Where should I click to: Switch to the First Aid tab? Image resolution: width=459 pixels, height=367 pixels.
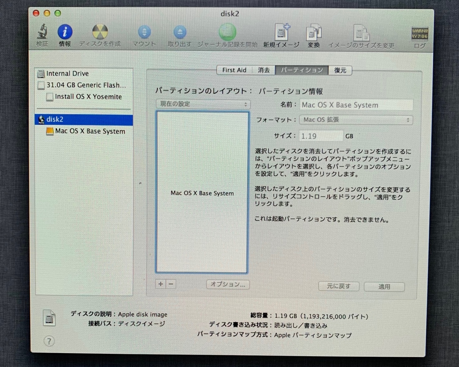[x=234, y=70]
